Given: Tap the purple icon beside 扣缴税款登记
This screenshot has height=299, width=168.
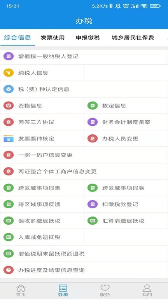Looking at the screenshot, I should click(93, 204).
